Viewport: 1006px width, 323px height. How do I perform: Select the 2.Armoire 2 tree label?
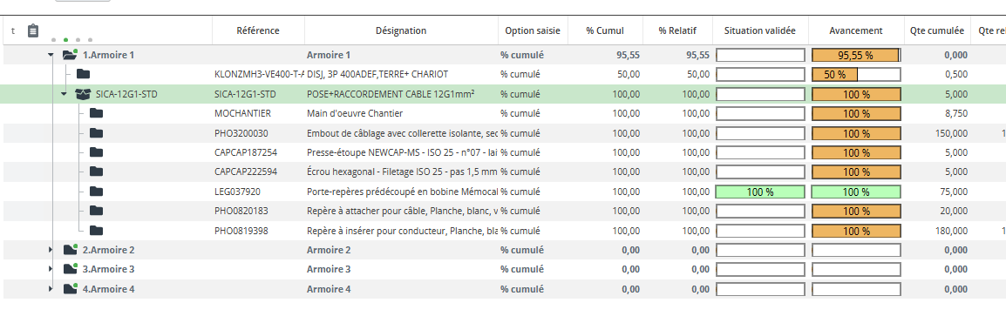click(x=108, y=250)
